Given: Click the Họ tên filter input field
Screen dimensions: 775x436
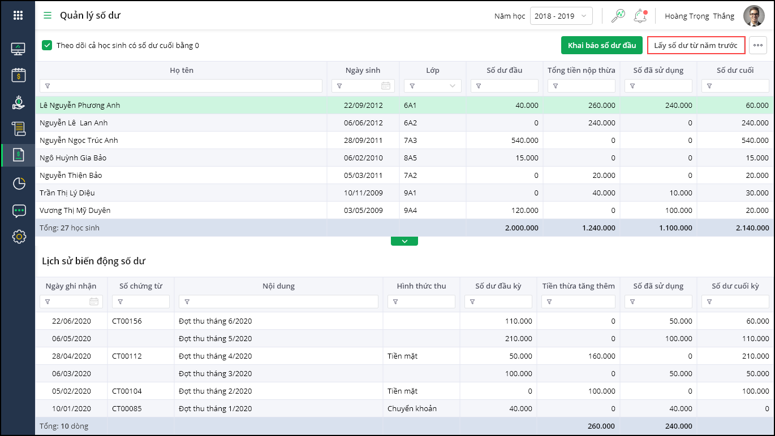Looking at the screenshot, I should 181,86.
